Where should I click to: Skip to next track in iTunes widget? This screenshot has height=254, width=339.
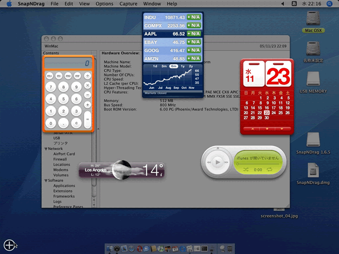[x=226, y=162]
